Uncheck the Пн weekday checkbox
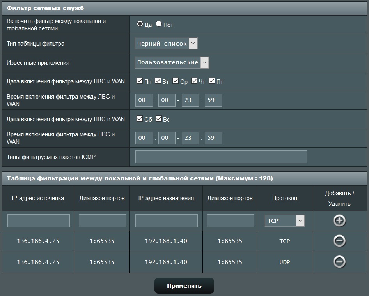369x296 pixels. [x=140, y=81]
